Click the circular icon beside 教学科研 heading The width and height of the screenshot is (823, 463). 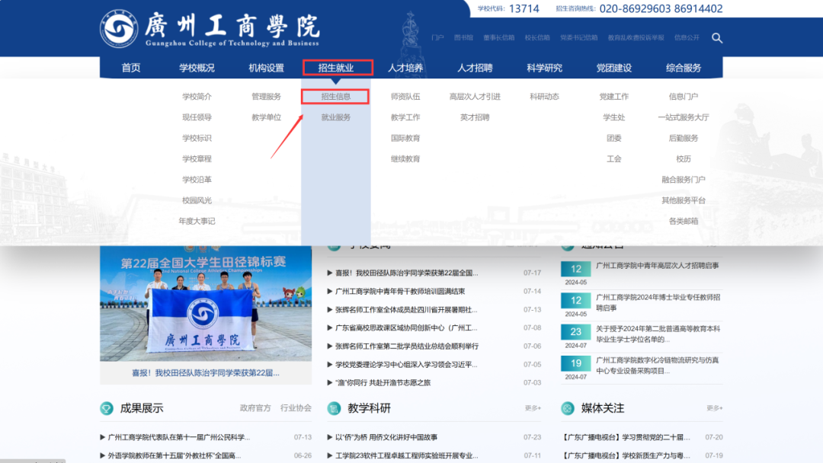(x=334, y=408)
